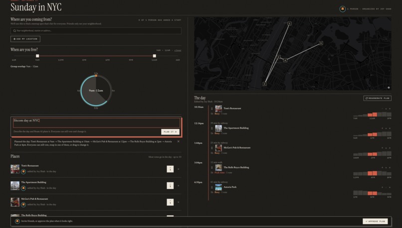Click the 'Sitcom day at NYC' prompt box
Viewport: 402px width, 228px height.
click(96, 122)
